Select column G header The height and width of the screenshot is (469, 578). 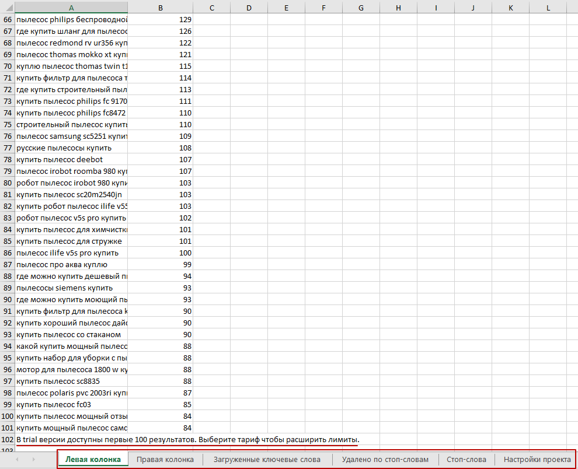(x=361, y=8)
